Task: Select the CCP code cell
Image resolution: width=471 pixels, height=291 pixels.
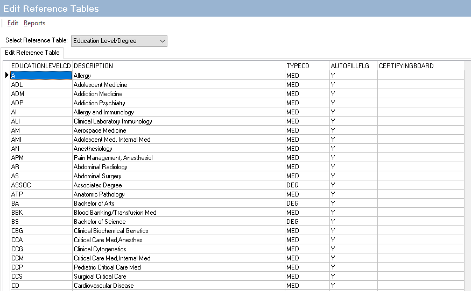Action: pos(41,267)
